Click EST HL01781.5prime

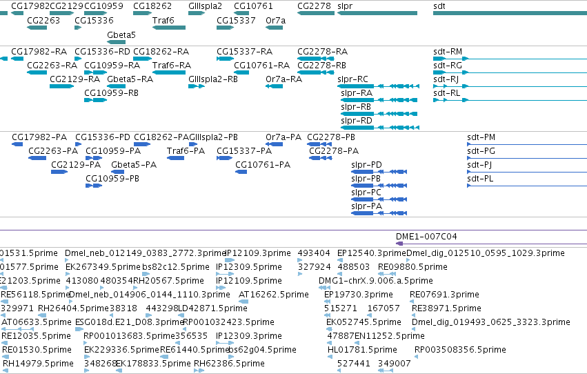tap(330, 357)
